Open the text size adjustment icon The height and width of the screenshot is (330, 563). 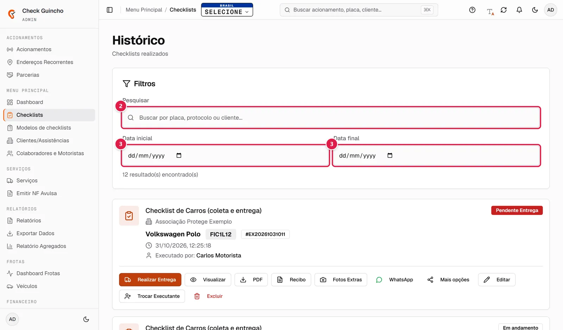tap(490, 12)
